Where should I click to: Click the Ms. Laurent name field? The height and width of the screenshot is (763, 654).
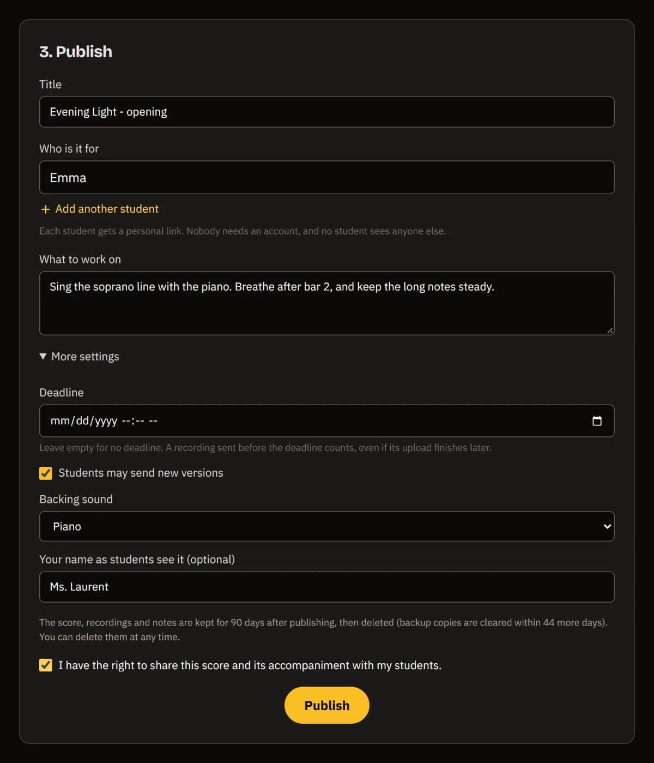327,587
